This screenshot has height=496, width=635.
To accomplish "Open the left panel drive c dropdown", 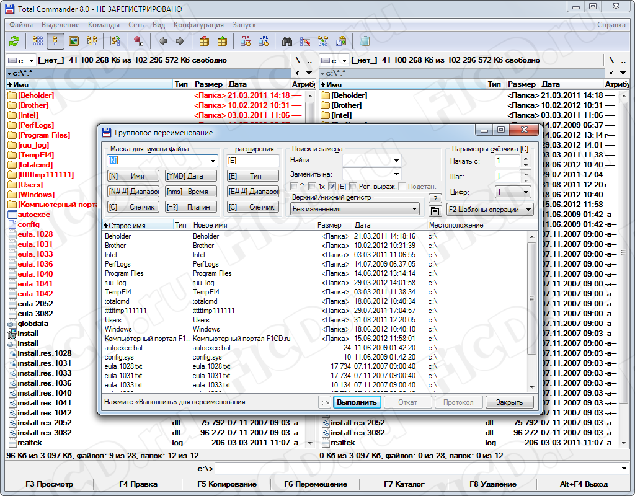I will [x=31, y=60].
